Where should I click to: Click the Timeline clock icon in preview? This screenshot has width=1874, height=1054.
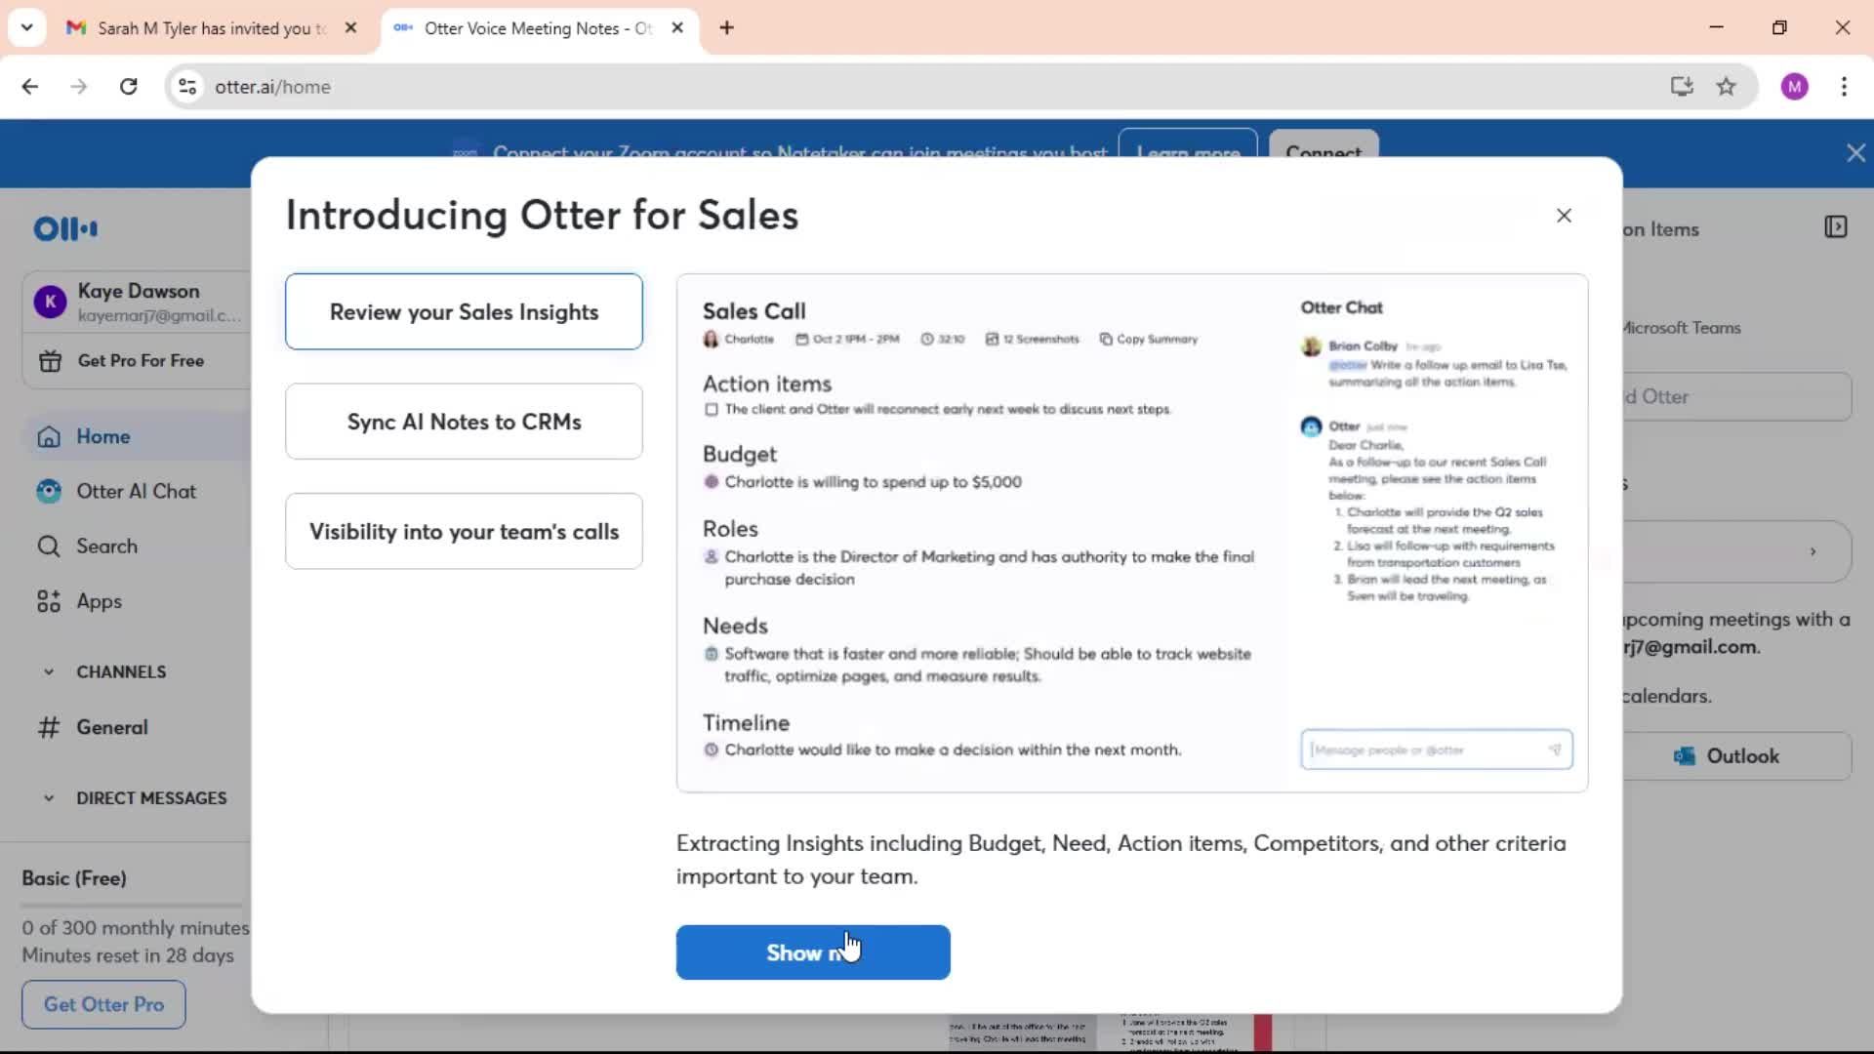712,750
